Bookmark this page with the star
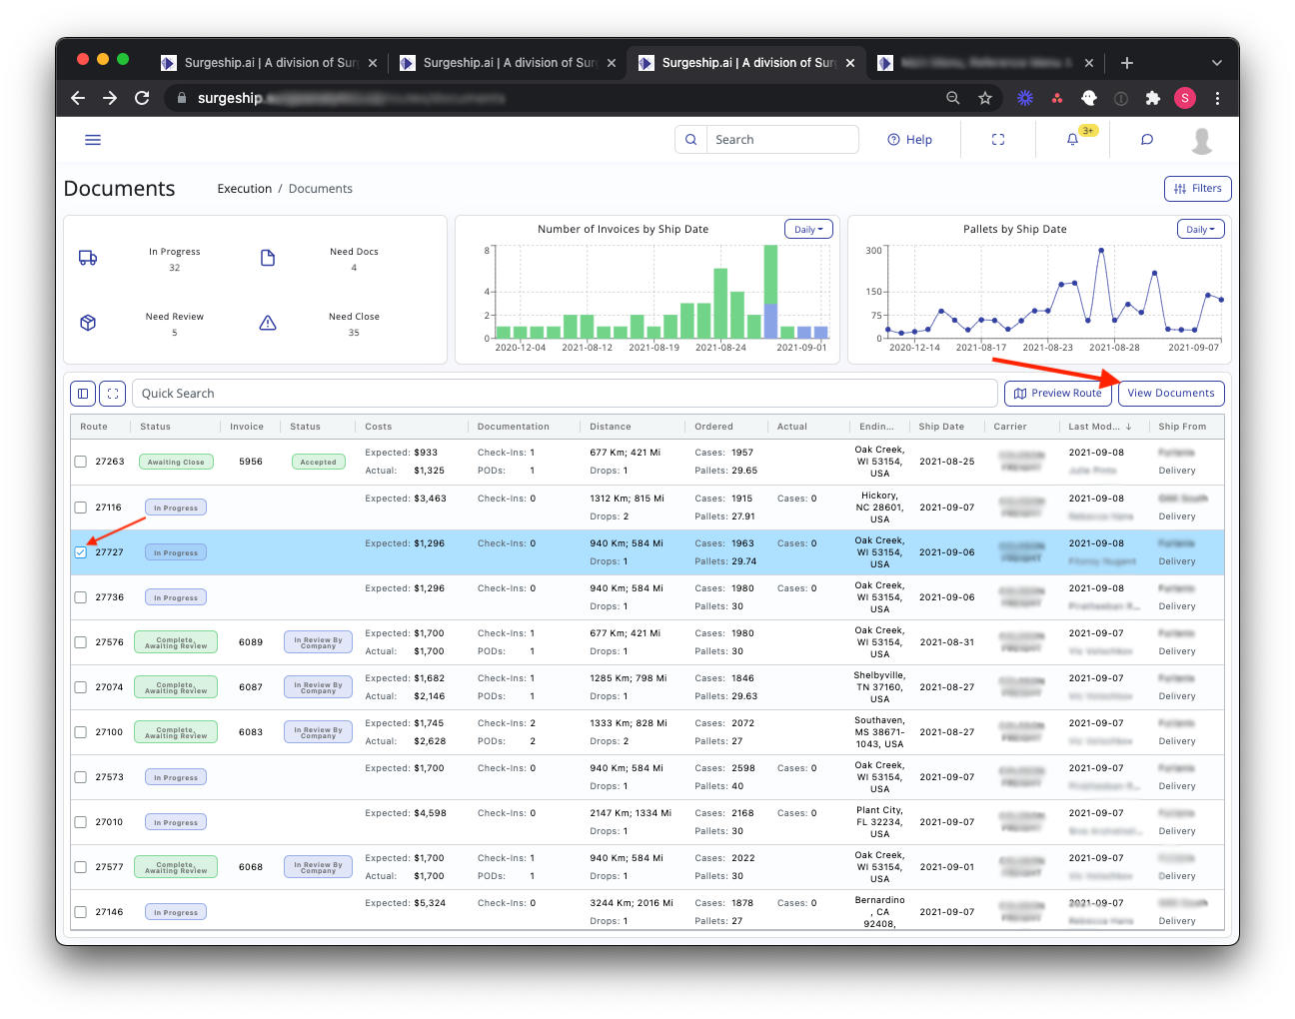This screenshot has width=1295, height=1019. 985,98
